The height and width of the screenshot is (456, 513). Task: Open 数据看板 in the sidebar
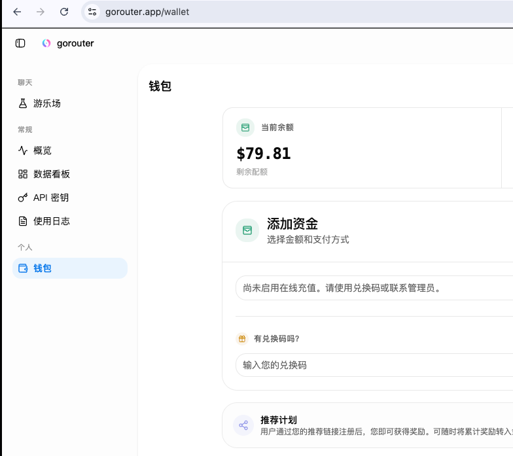[70, 174]
